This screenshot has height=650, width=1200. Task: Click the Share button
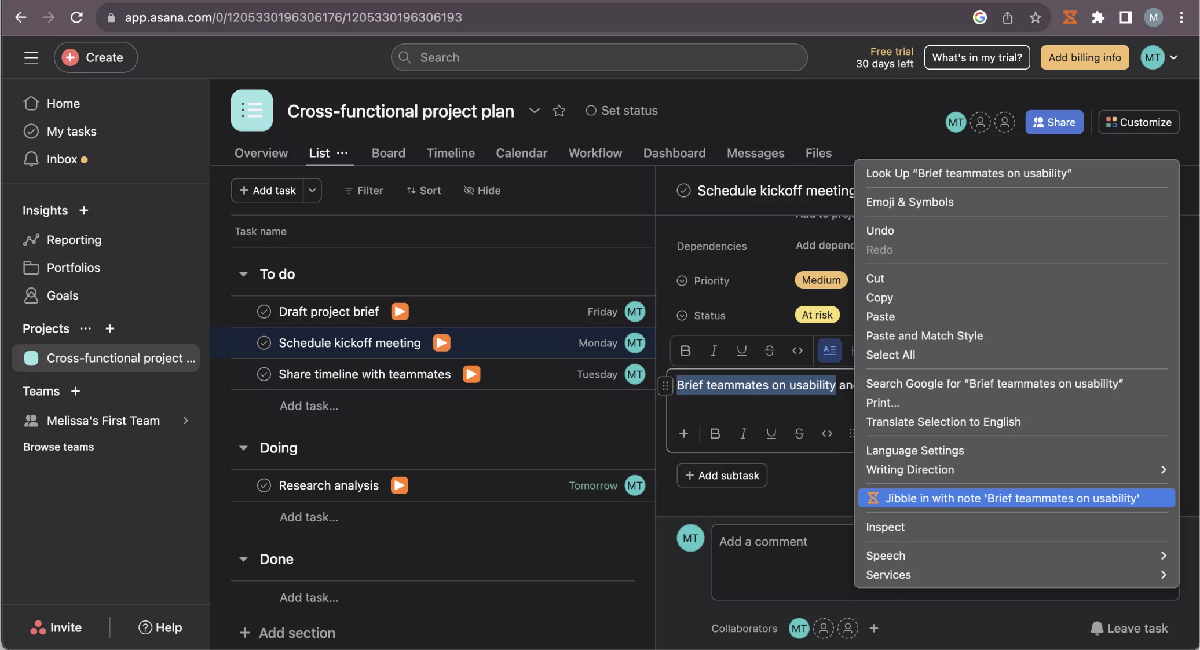click(1054, 122)
